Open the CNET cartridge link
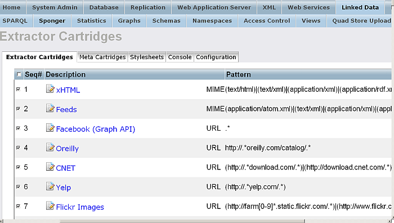394x223 pixels. (x=66, y=168)
